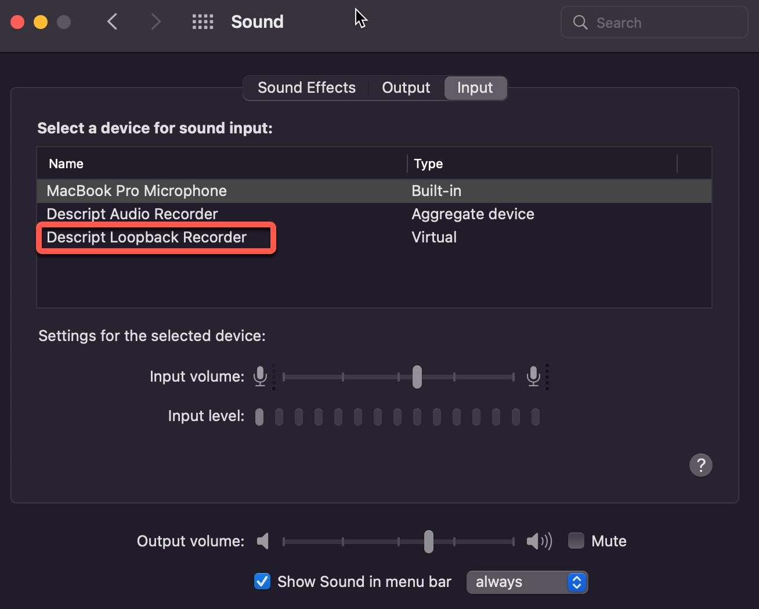Enable the Mute checkbox
Viewport: 759px width, 609px height.
coord(576,540)
